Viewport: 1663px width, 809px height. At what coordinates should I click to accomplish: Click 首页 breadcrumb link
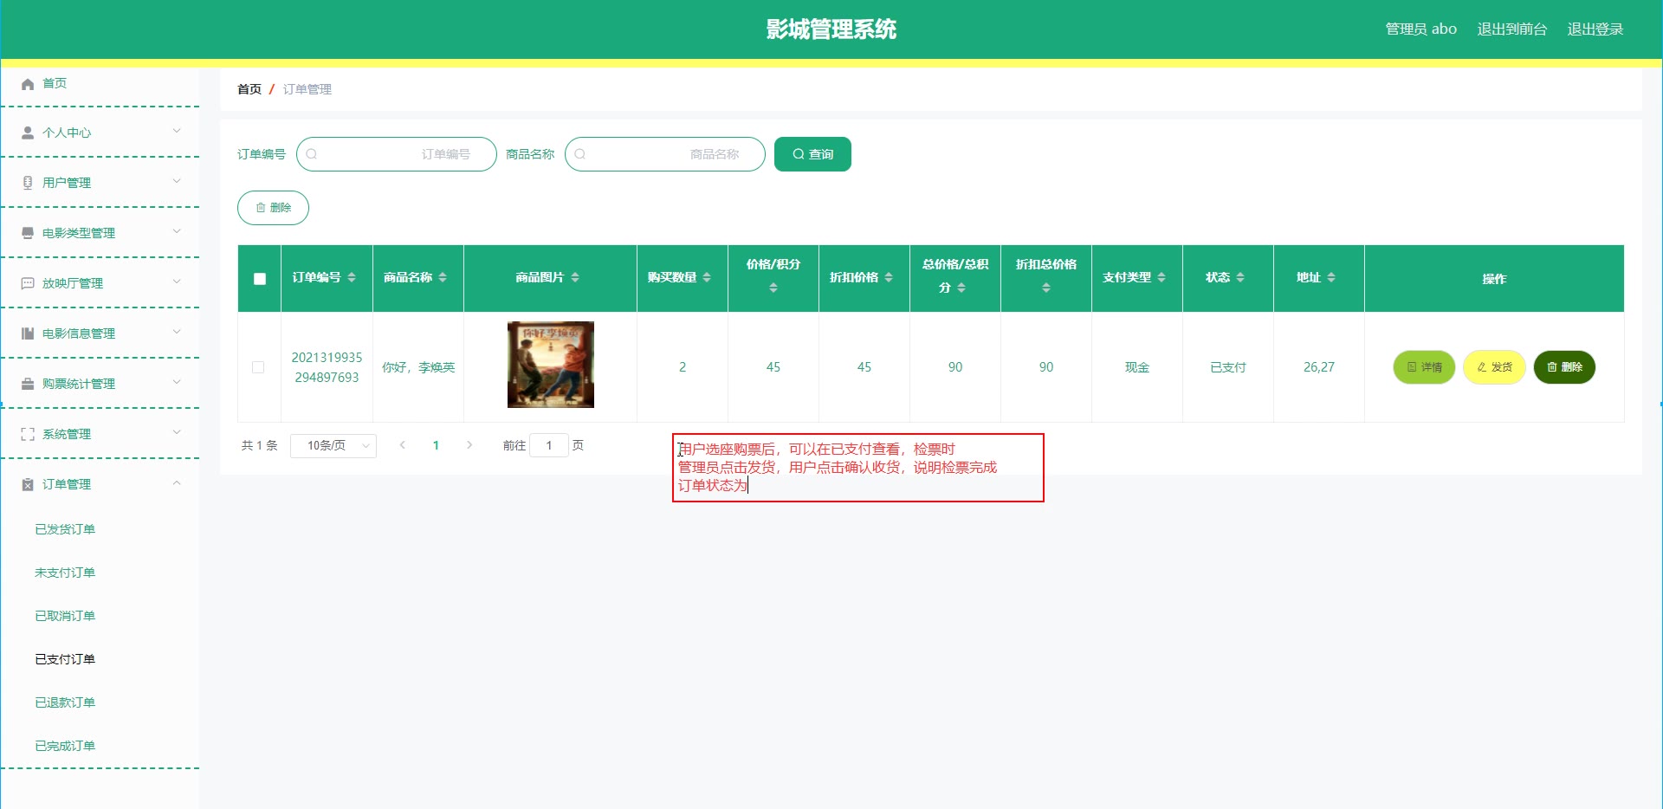coord(249,89)
